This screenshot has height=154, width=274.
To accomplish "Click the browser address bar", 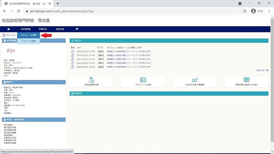I will 134,11.
